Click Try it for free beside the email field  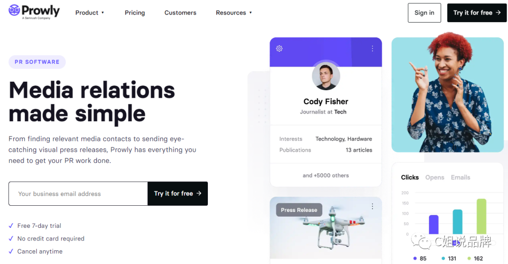(177, 194)
